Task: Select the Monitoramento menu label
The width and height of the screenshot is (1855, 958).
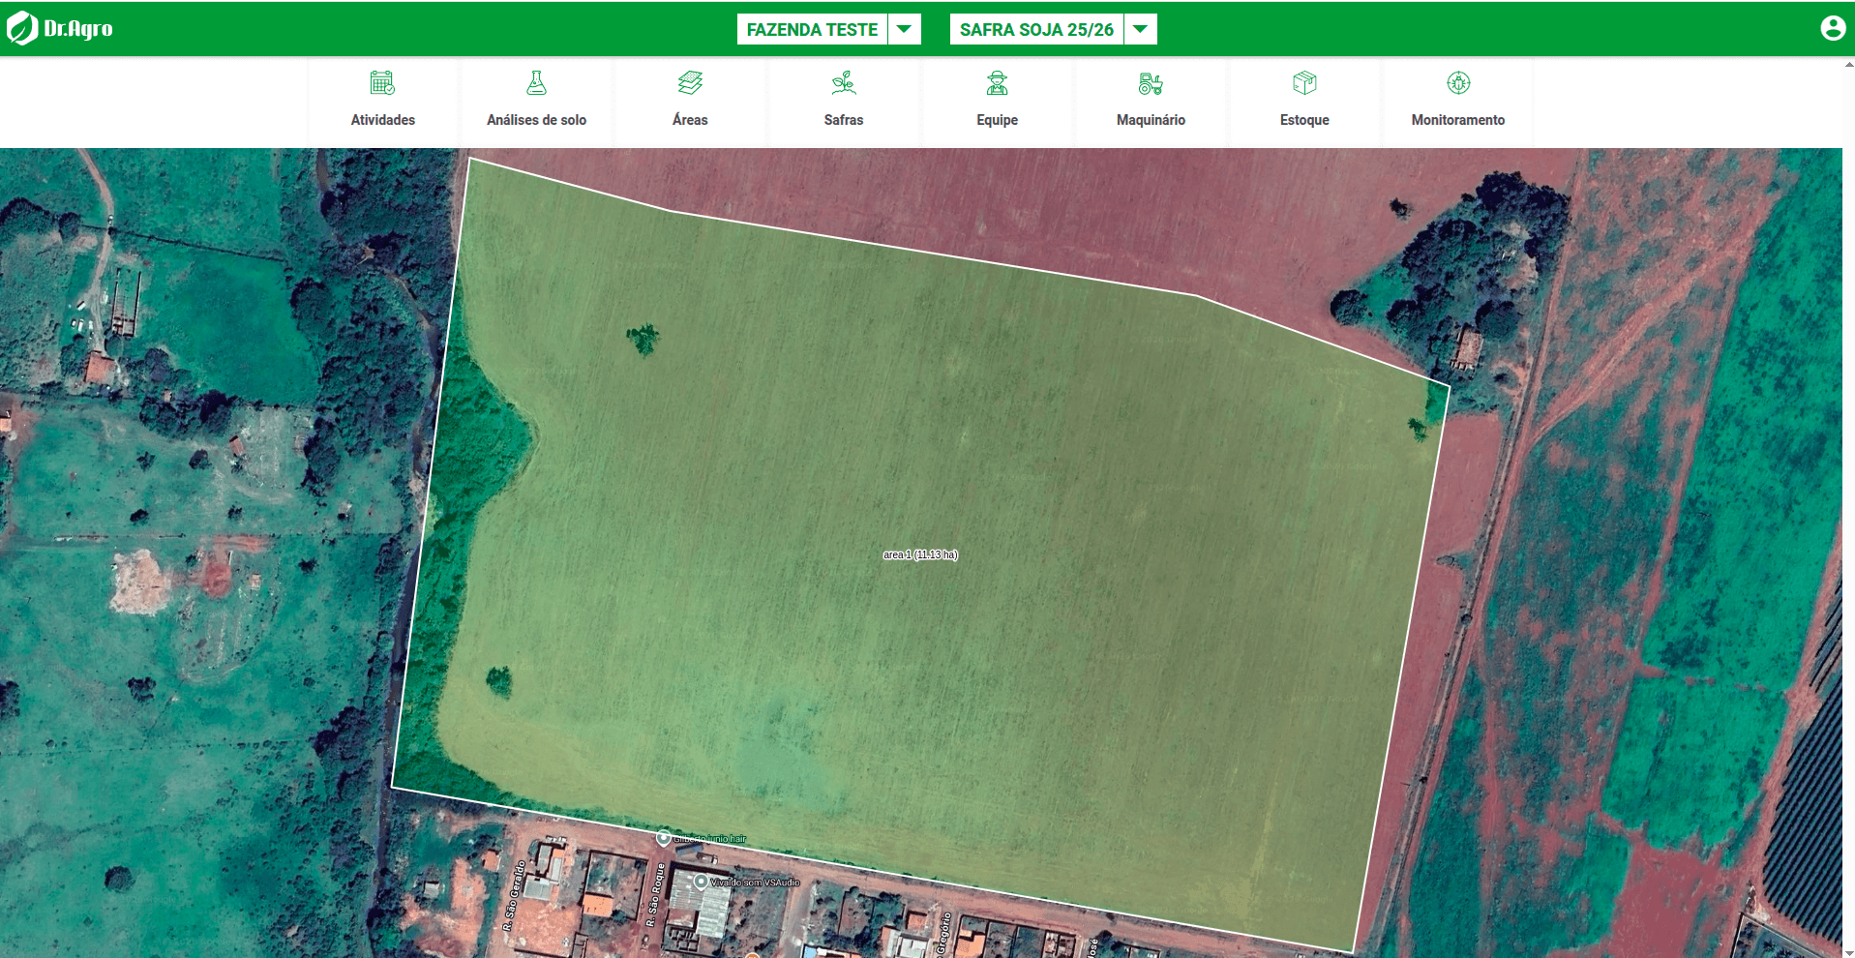Action: (x=1457, y=120)
